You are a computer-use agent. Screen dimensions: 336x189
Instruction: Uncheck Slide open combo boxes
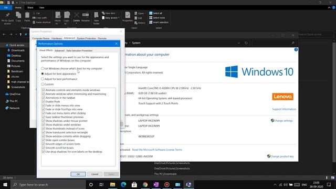click(x=44, y=140)
